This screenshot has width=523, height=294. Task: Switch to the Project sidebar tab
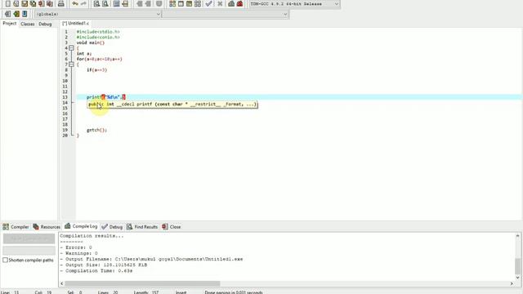[x=9, y=24]
